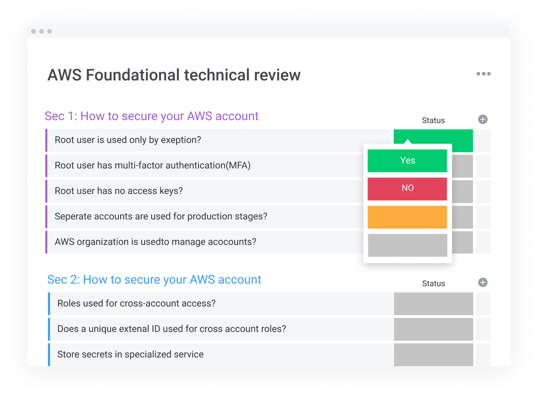
Task: Add column with Sec 1 plus icon
Action: tap(482, 120)
